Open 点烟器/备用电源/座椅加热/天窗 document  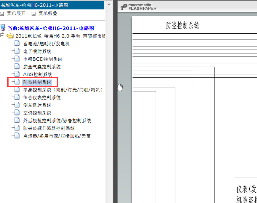(x=57, y=136)
